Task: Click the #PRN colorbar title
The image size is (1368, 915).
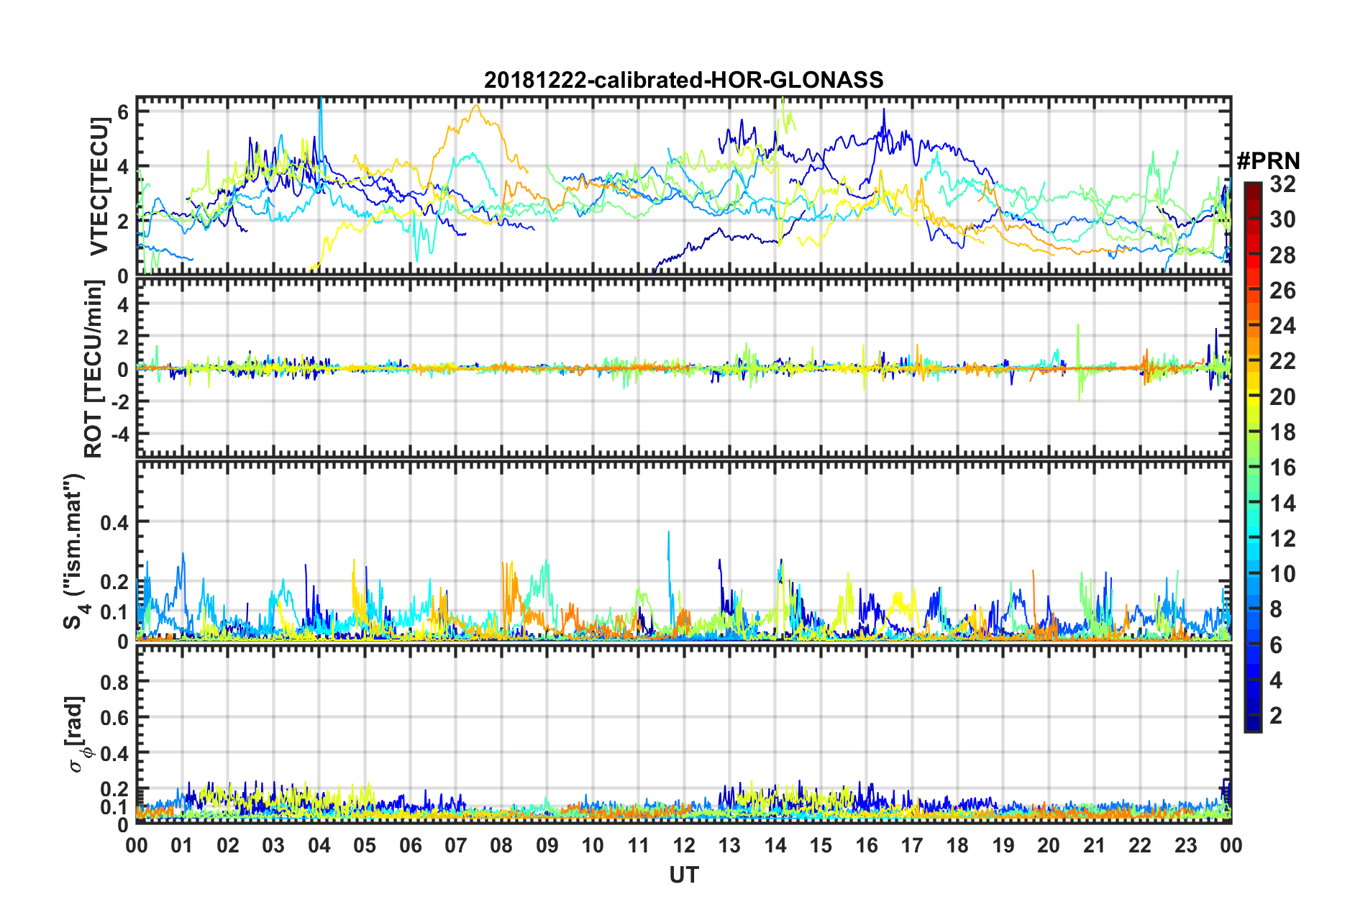Action: click(x=1268, y=160)
